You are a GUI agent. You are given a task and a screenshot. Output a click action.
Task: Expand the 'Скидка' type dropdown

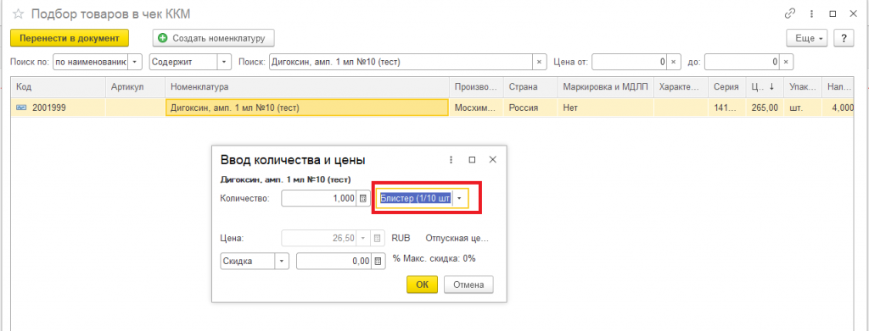[x=282, y=262]
